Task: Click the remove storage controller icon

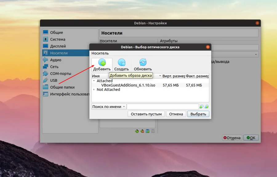Action: point(143,131)
